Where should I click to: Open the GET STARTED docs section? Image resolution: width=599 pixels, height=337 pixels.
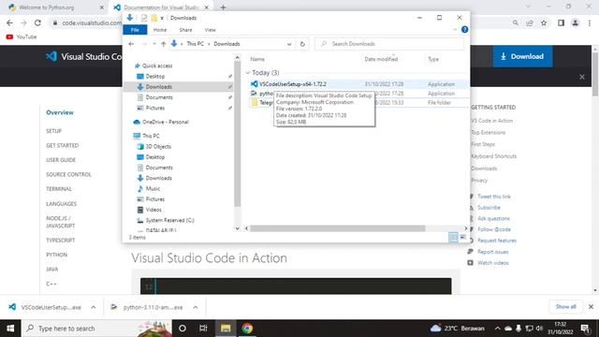coord(63,146)
